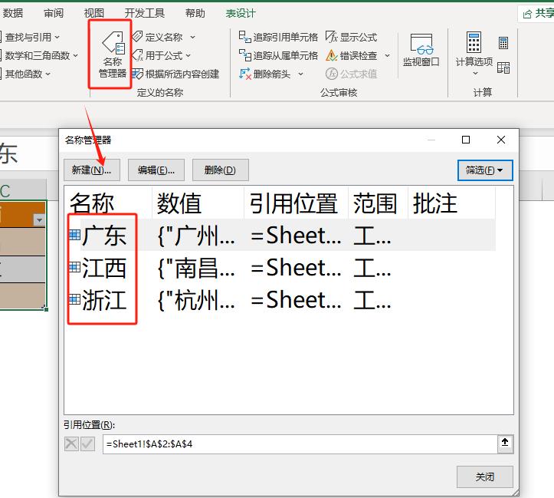
Task: Switch to Developer (开发工具) tab
Action: click(x=145, y=13)
